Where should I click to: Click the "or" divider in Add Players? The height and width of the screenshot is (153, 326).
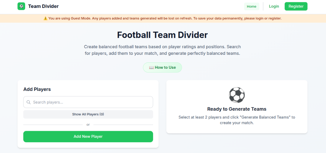88,125
